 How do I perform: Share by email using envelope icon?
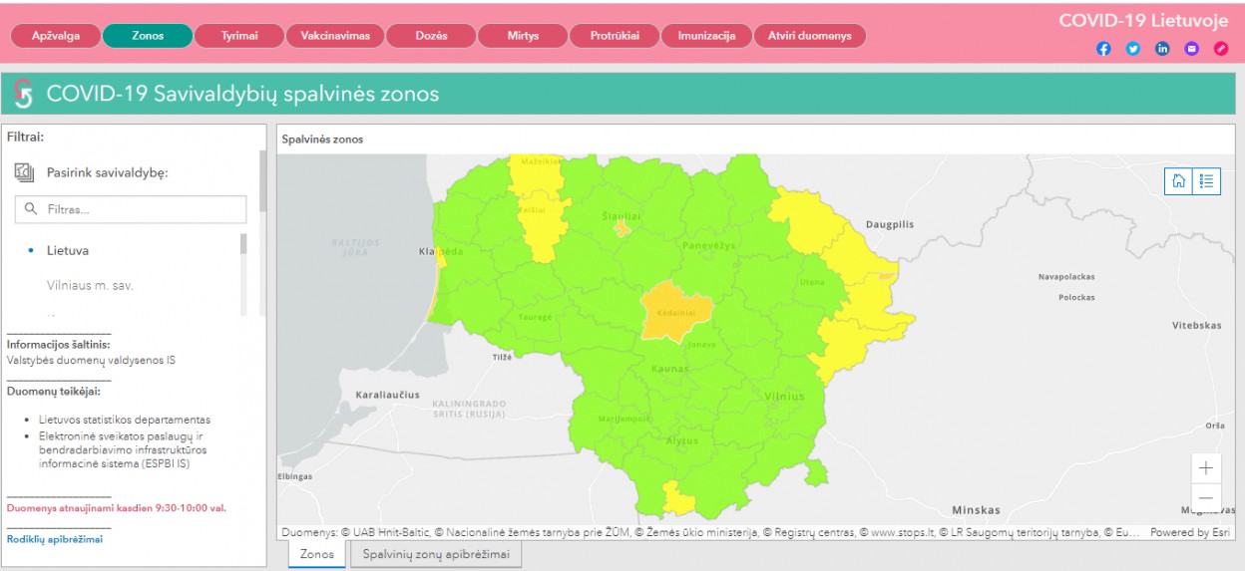coord(1191,49)
